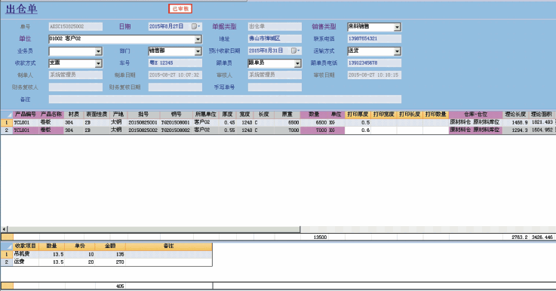
Task: Click the 车号 field
Action: [x=175, y=63]
